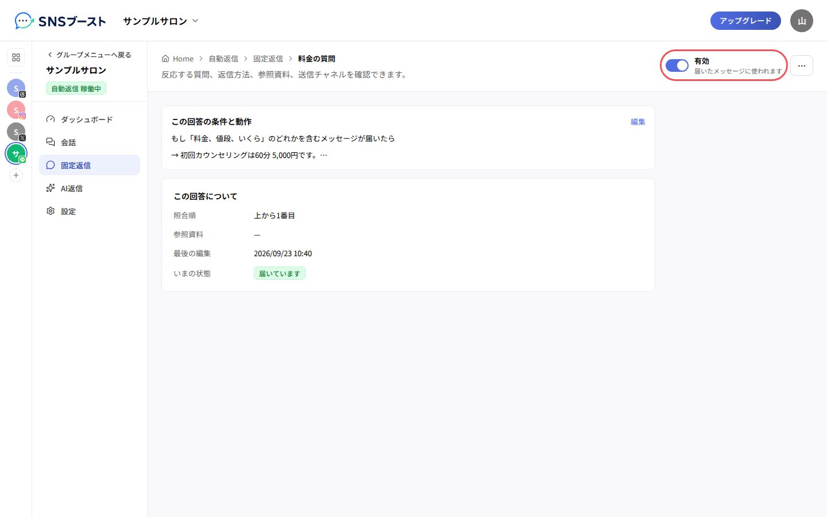Go to 自動返信 breadcrumb

pos(223,59)
